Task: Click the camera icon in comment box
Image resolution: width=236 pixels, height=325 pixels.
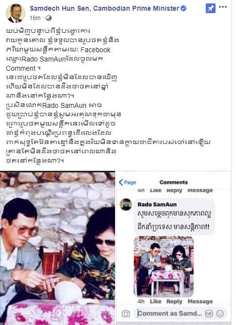Action: click(126, 314)
